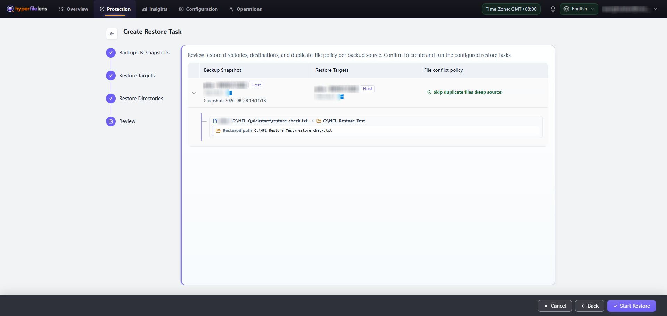Open the English language dropdown
Screen dimensions: 667x316
point(579,9)
